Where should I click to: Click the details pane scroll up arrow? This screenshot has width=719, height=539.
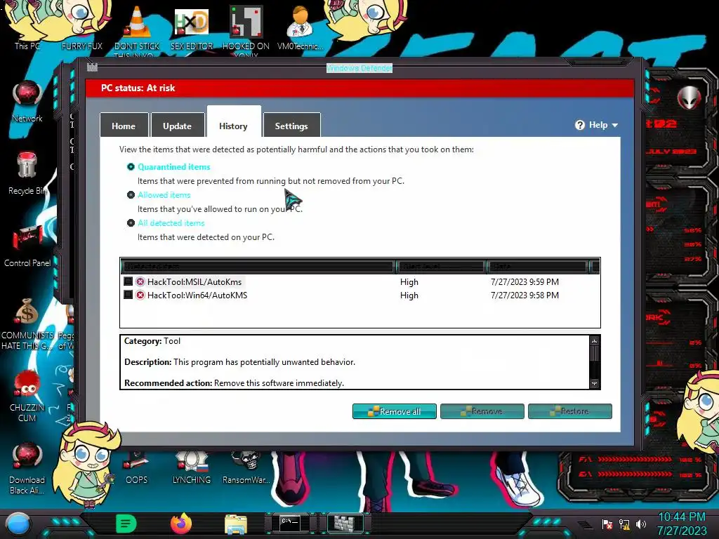pyautogui.click(x=594, y=341)
